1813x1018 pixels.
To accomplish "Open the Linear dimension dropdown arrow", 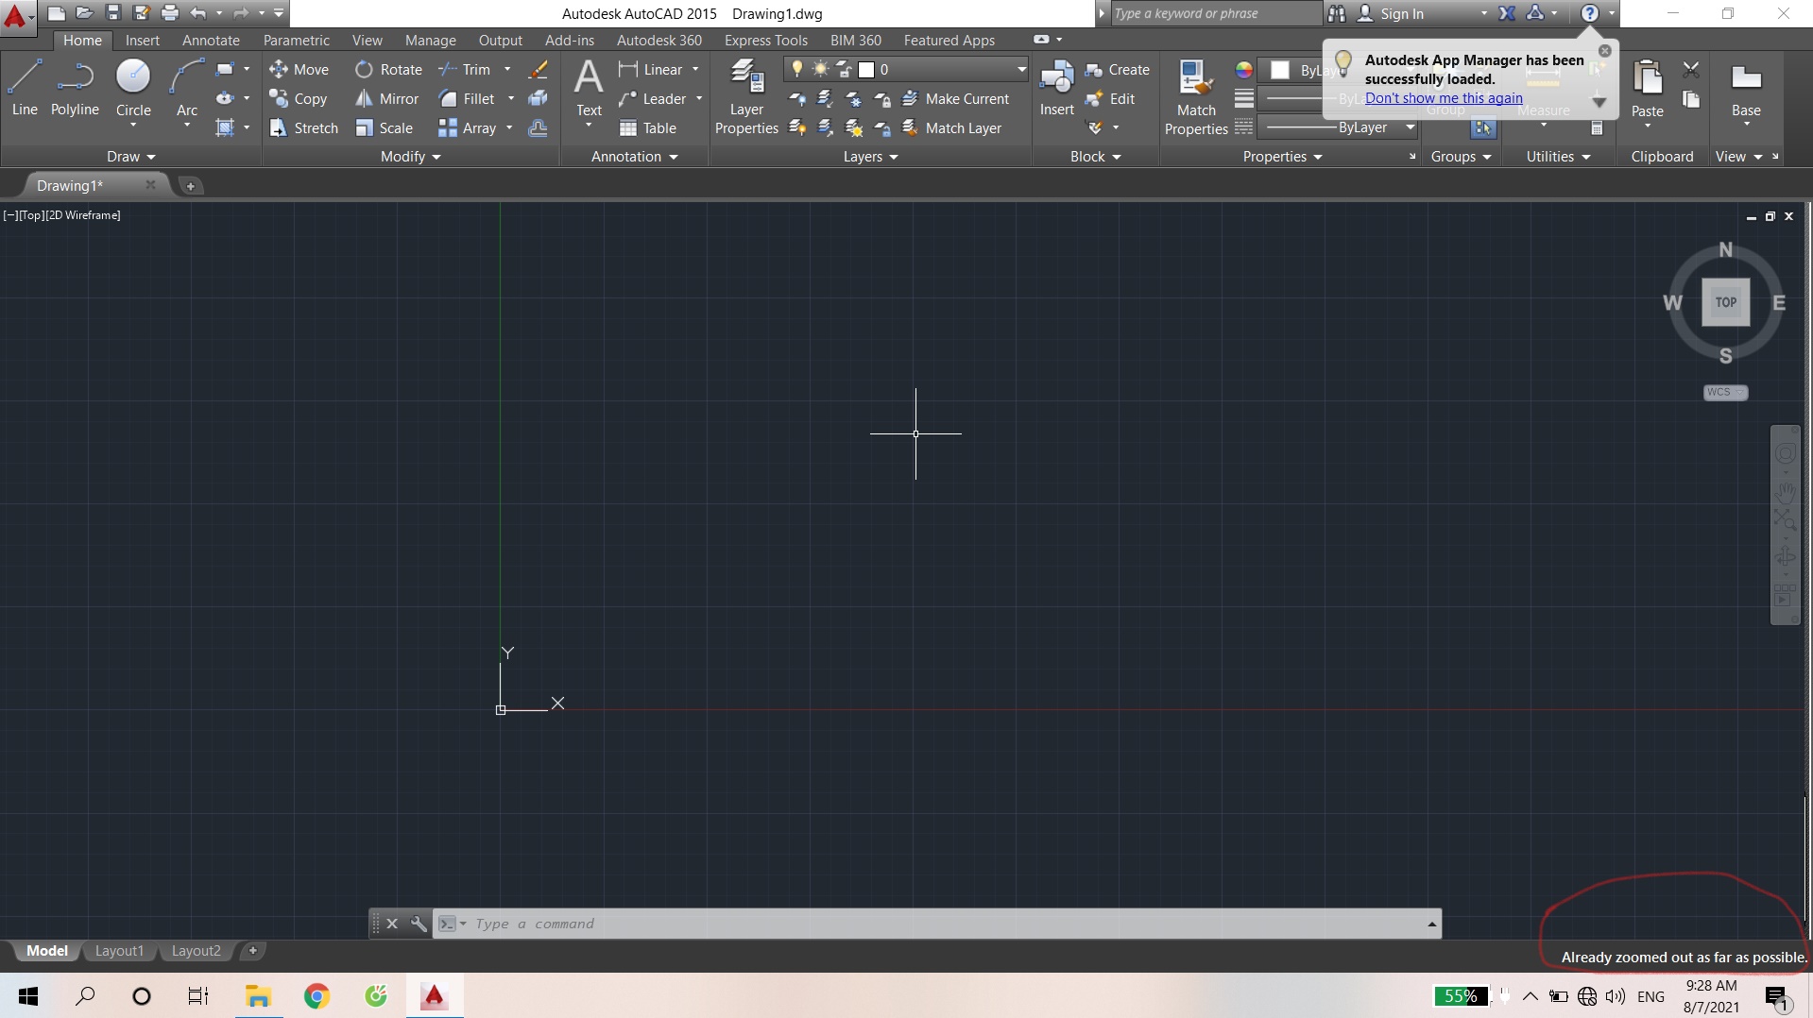I will [x=695, y=69].
